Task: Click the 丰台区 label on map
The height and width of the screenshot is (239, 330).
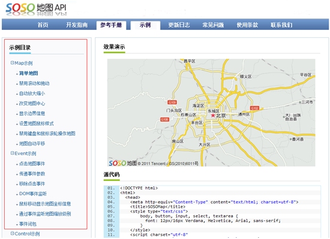Action: [x=197, y=123]
